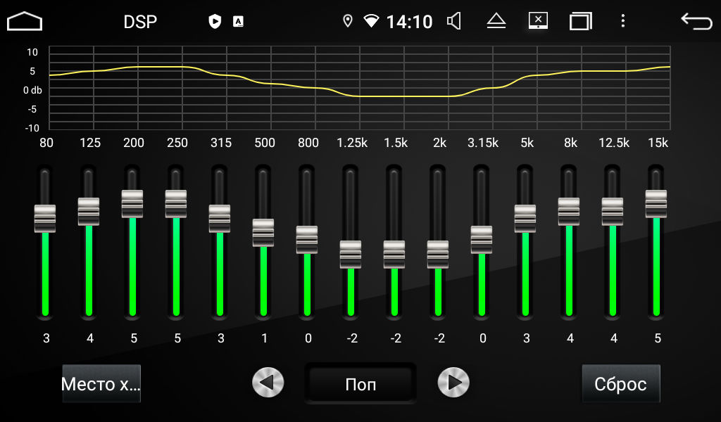
Task: Click the 125 frequency label
Action: pyautogui.click(x=90, y=143)
